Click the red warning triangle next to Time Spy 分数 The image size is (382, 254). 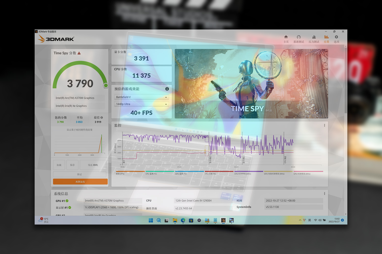point(79,53)
